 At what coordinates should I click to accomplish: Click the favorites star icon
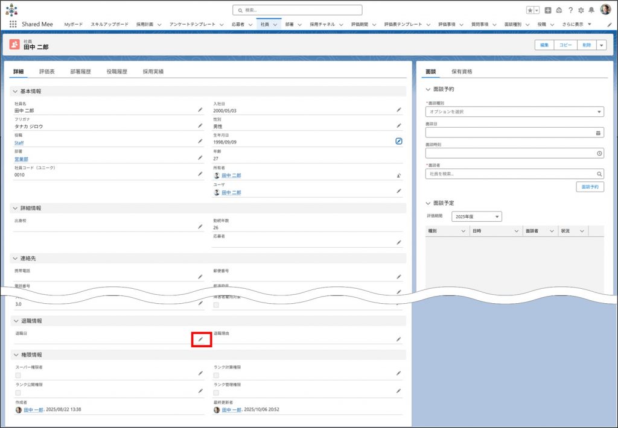pyautogui.click(x=530, y=10)
